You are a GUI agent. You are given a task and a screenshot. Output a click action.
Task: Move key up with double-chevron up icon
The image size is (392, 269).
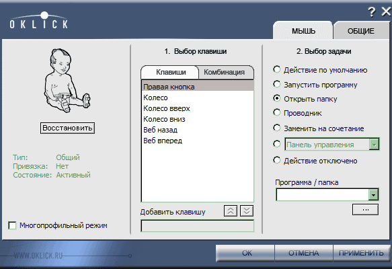pyautogui.click(x=231, y=210)
